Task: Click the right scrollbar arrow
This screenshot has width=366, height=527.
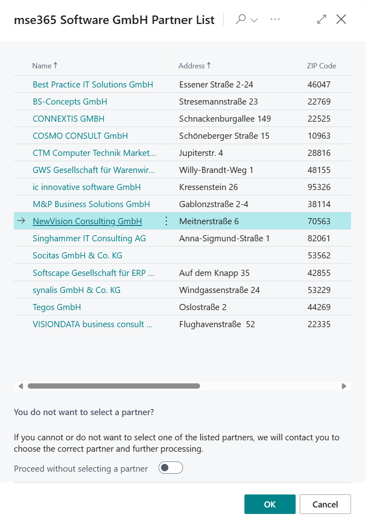Action: 344,386
